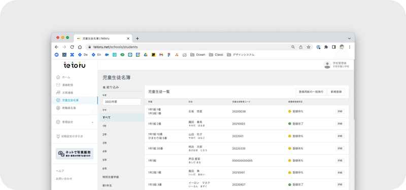
Task: Click 新規登録 button
Action: tap(336, 92)
